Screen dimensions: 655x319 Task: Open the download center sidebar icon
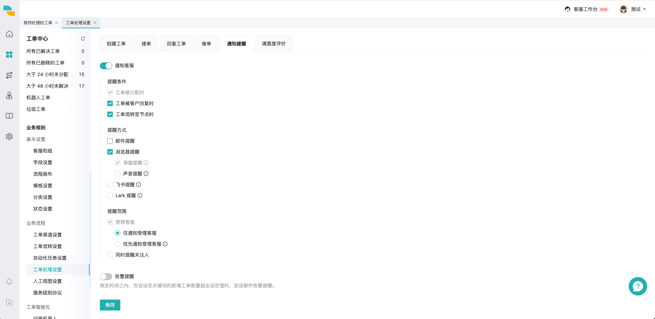[9, 302]
